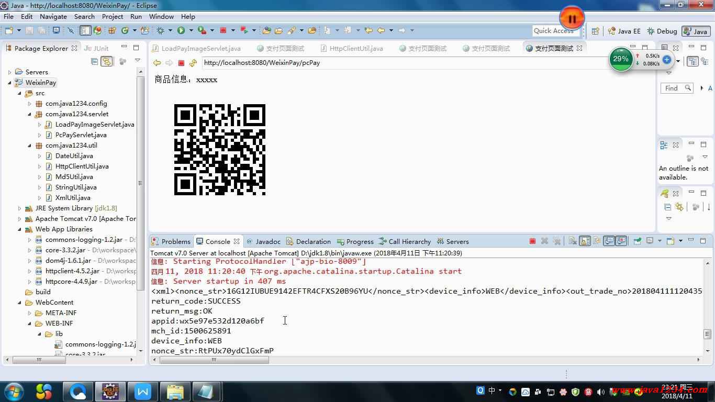715x402 pixels.
Task: Select XmlUtil.java file
Action: click(73, 198)
